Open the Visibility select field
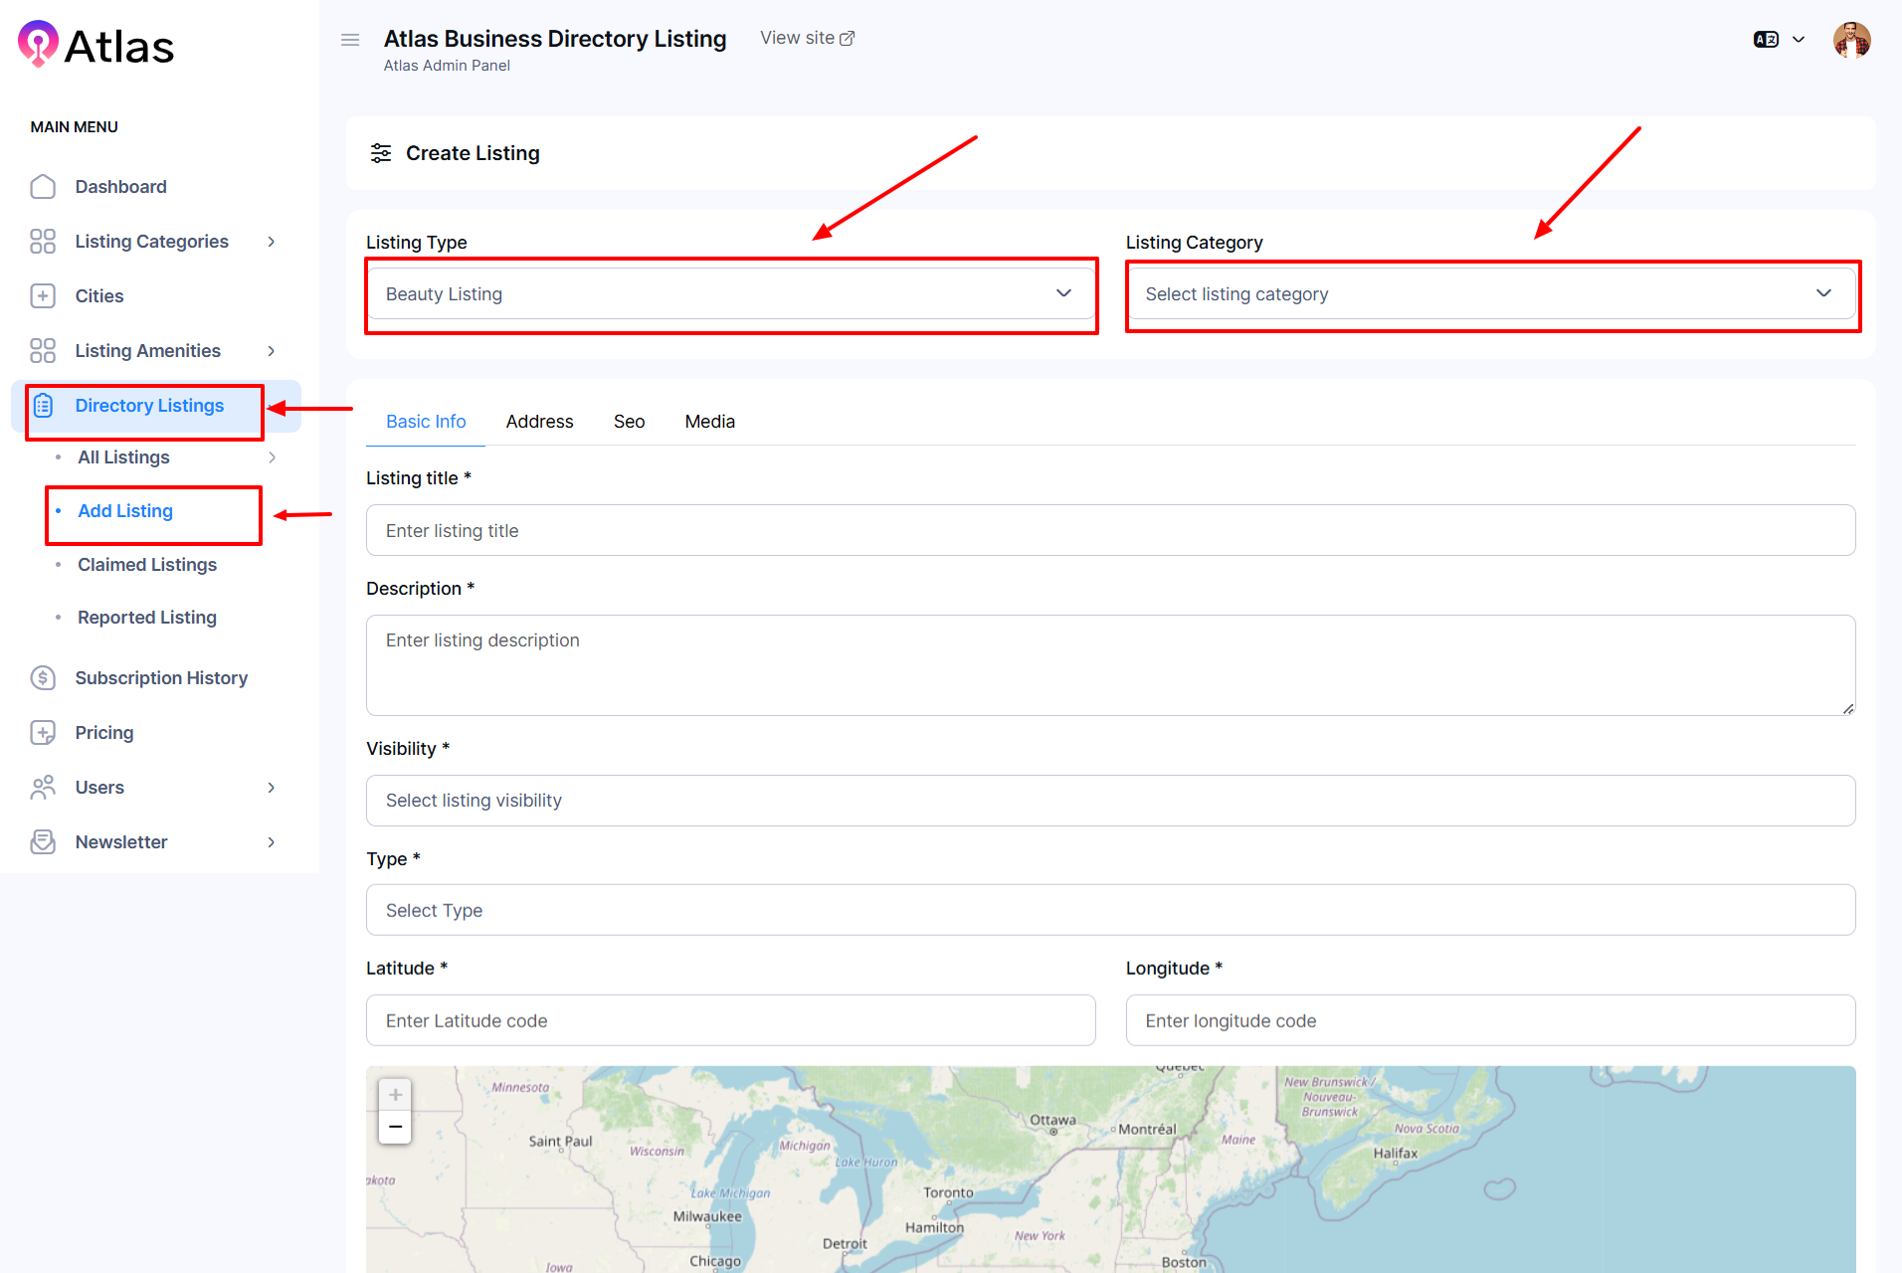 pyautogui.click(x=1110, y=801)
